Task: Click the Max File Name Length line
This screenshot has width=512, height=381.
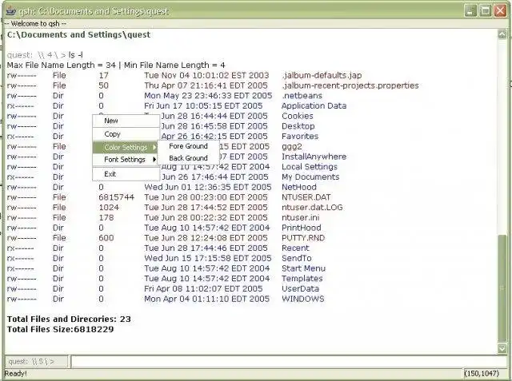Action: point(116,65)
